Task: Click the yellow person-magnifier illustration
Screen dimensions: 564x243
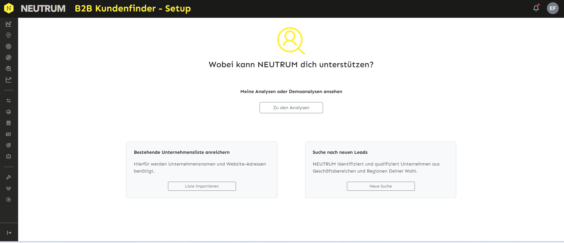Action: [x=291, y=41]
